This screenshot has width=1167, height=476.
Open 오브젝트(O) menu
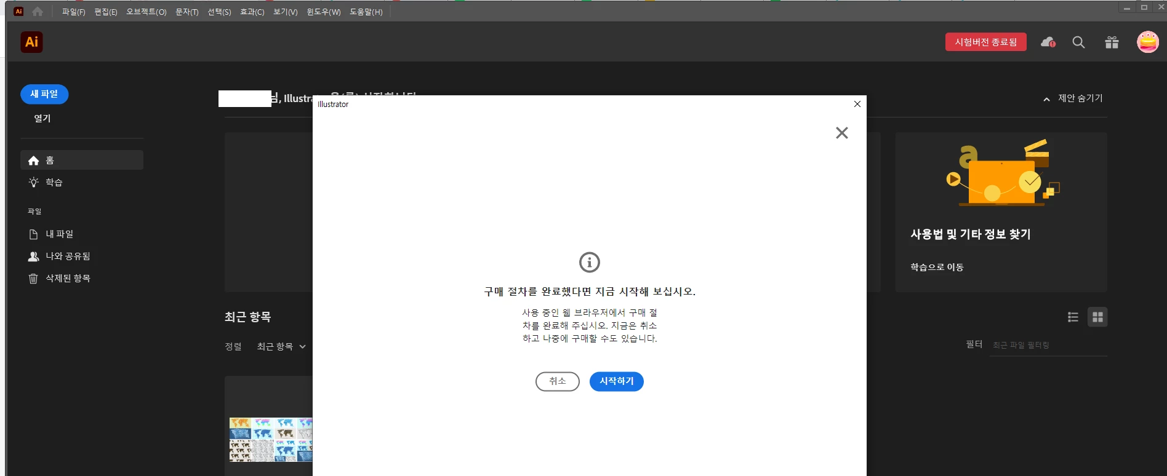pos(146,12)
